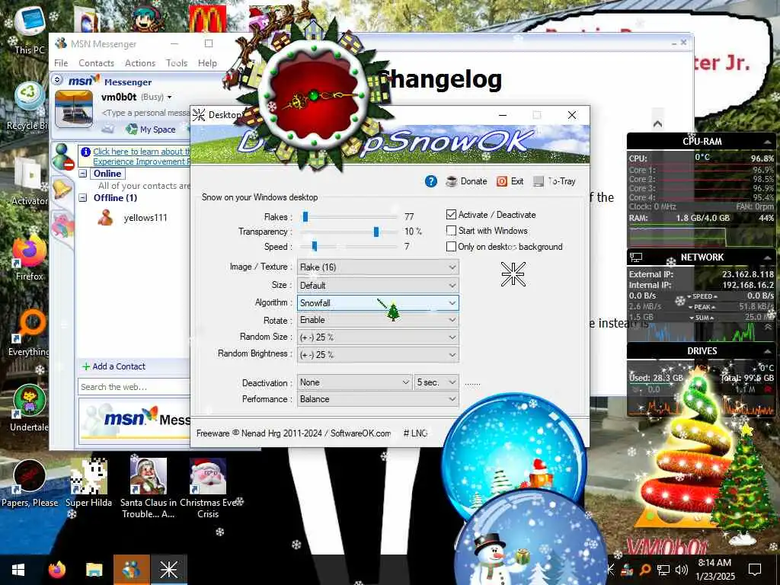Collapse the CPU-RAM gadget arrow
The image size is (780, 585).
coord(768,142)
